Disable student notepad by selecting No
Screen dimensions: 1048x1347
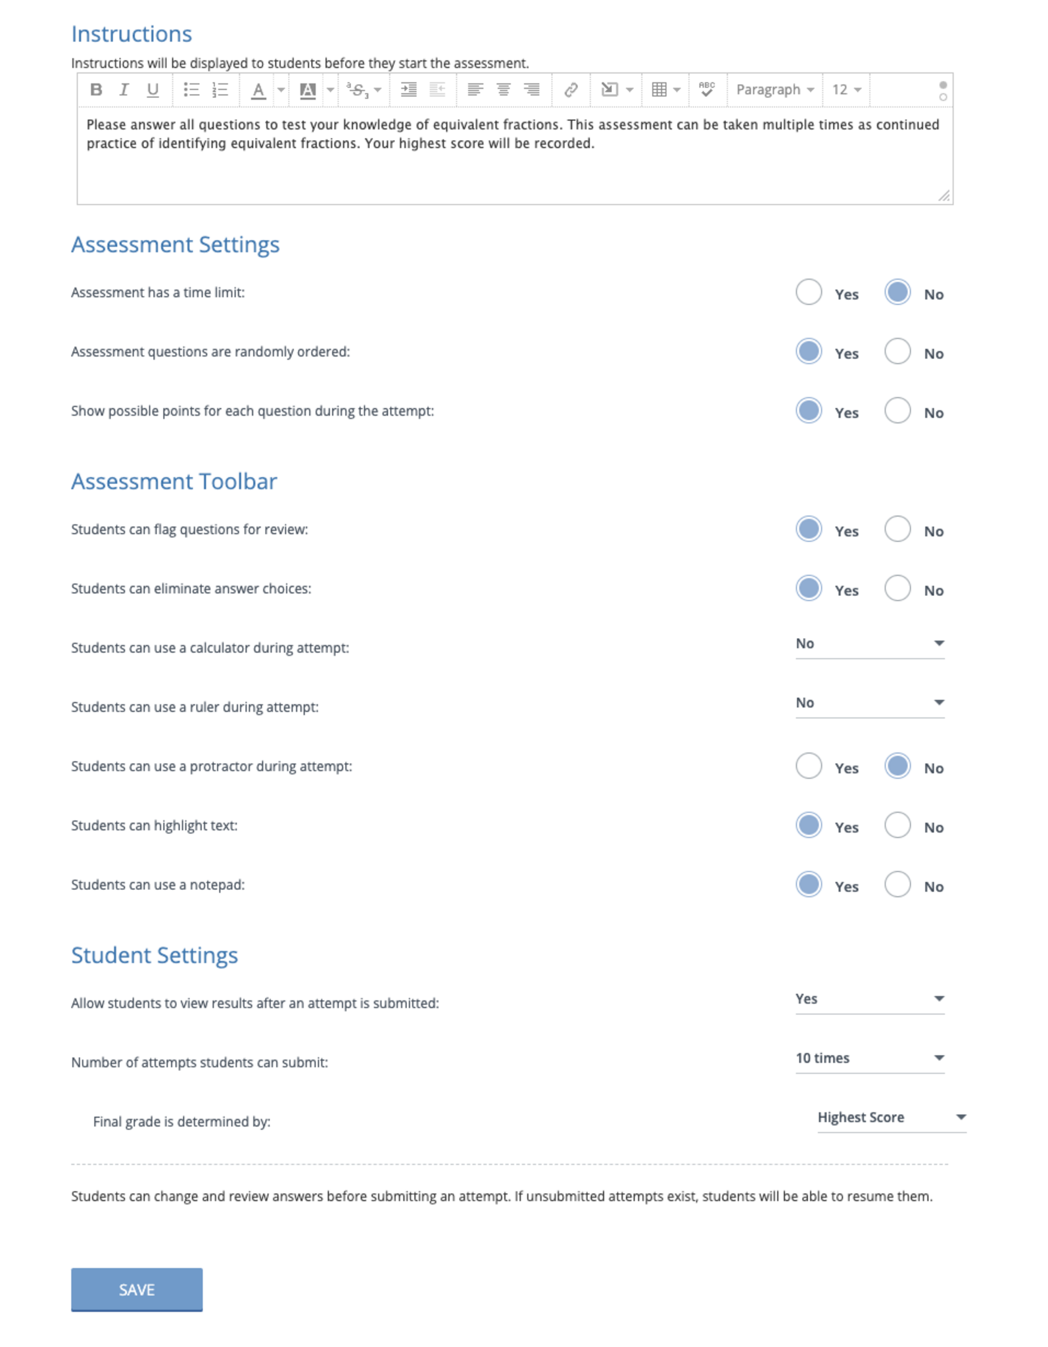[897, 885]
